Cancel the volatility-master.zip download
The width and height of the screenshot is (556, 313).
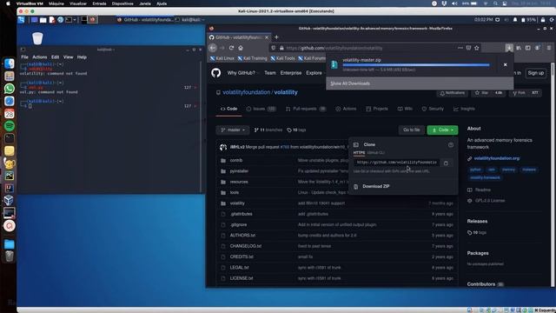(506, 65)
